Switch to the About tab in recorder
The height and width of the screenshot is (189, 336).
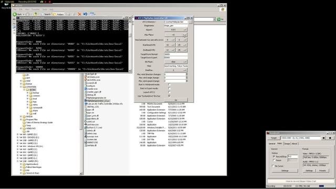click(x=295, y=143)
